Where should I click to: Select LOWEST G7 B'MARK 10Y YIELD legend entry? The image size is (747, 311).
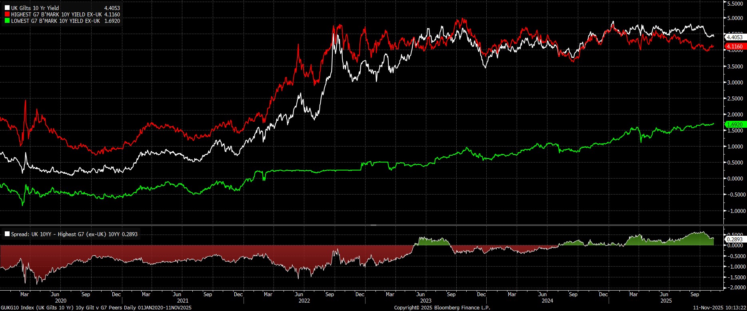[x=55, y=21]
